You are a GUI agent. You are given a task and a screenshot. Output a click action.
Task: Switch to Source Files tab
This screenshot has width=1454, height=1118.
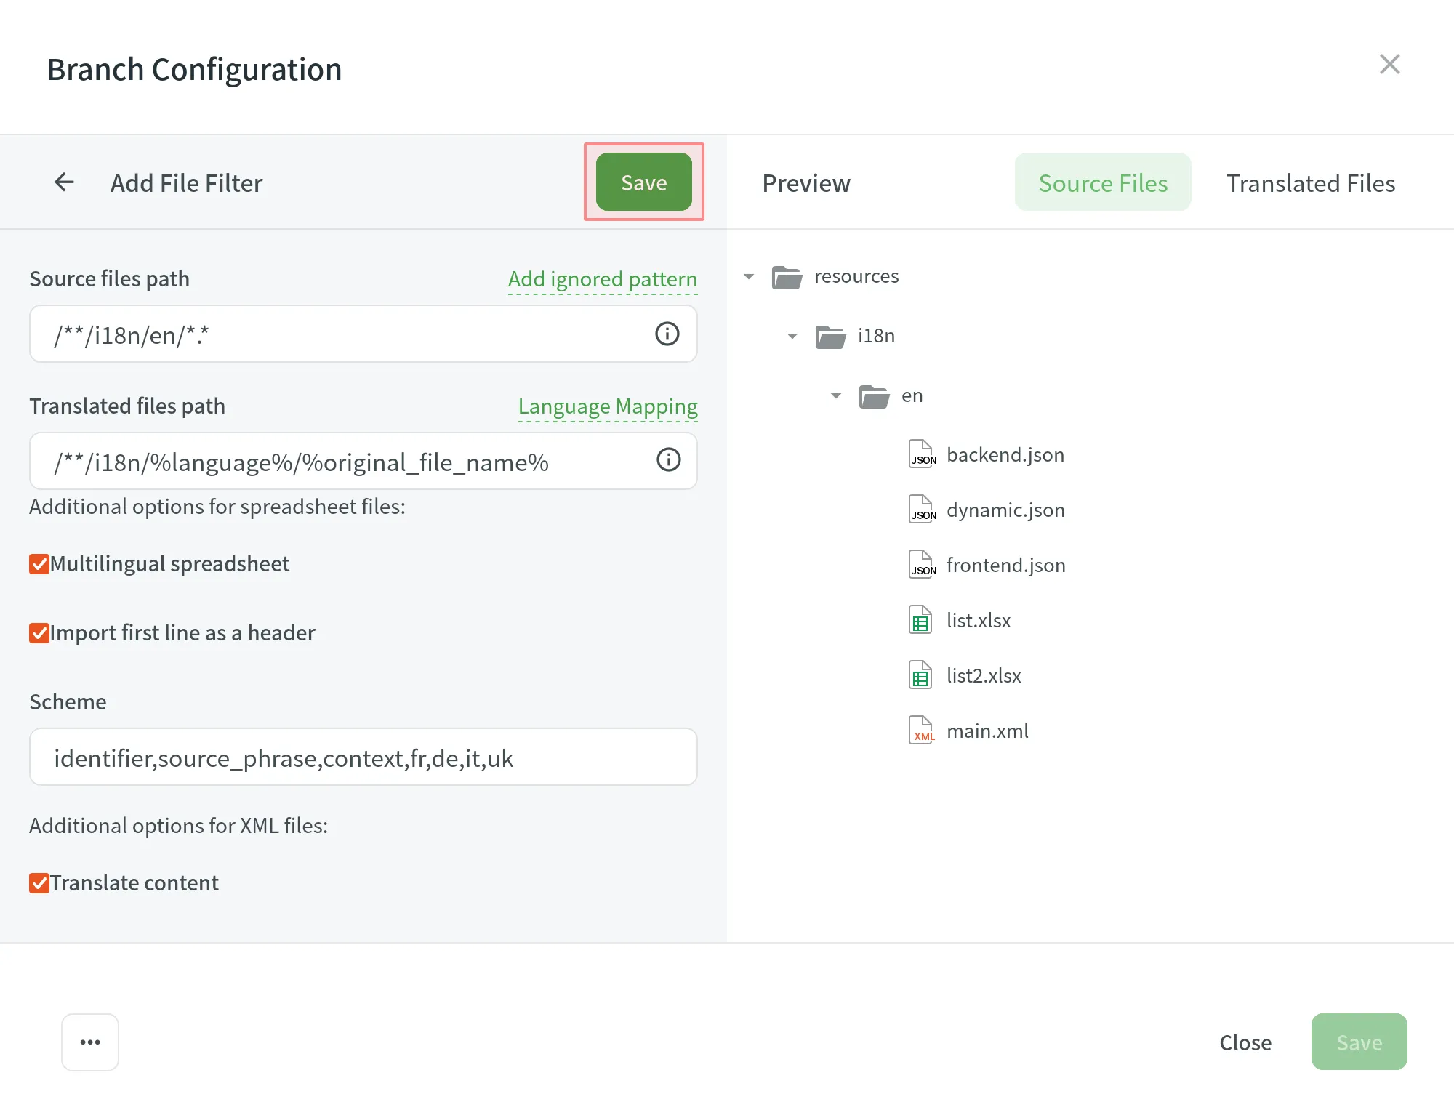pos(1103,182)
